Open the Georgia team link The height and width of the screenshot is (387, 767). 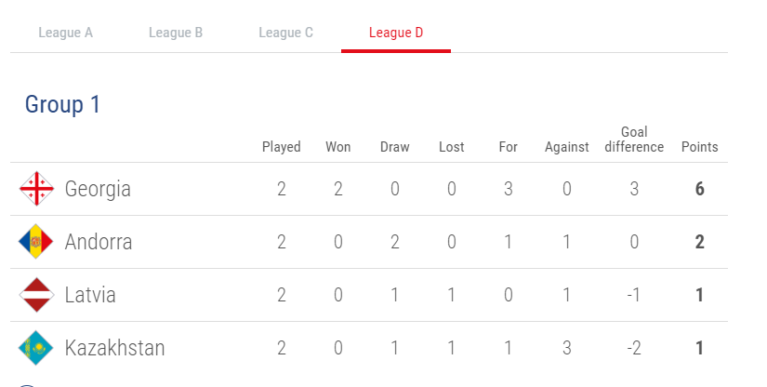tap(98, 190)
